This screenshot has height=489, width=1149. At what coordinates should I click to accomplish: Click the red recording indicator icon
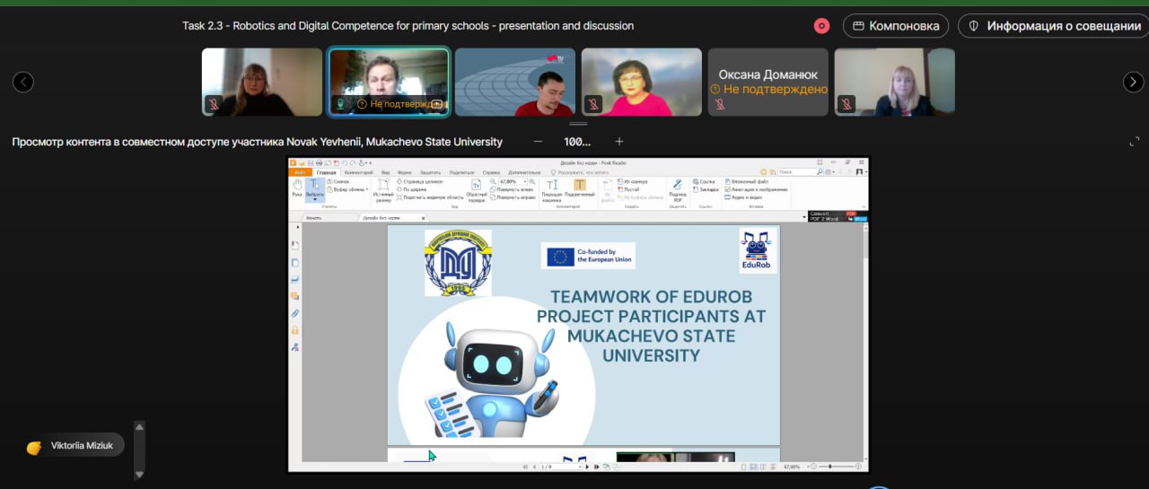pyautogui.click(x=821, y=26)
